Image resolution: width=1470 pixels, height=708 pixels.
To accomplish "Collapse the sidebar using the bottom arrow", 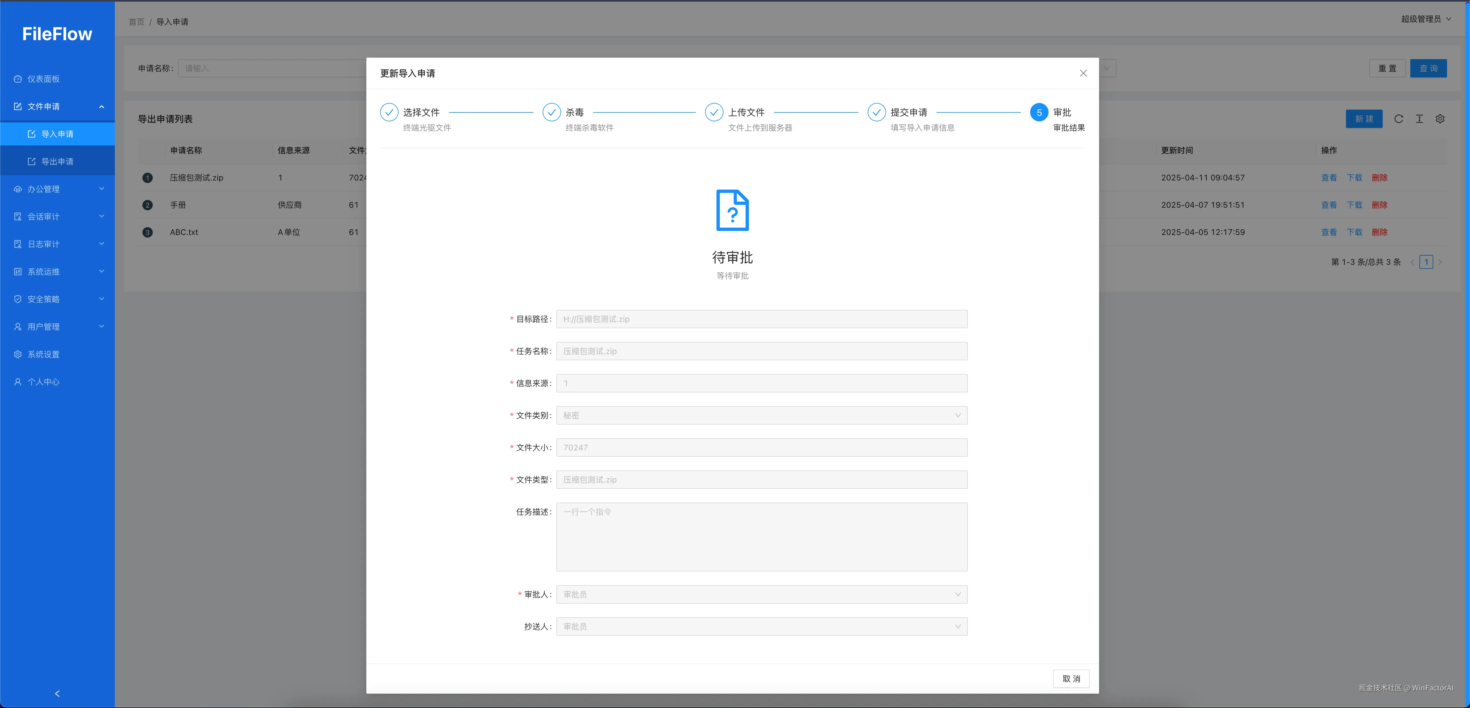I will coord(57,694).
